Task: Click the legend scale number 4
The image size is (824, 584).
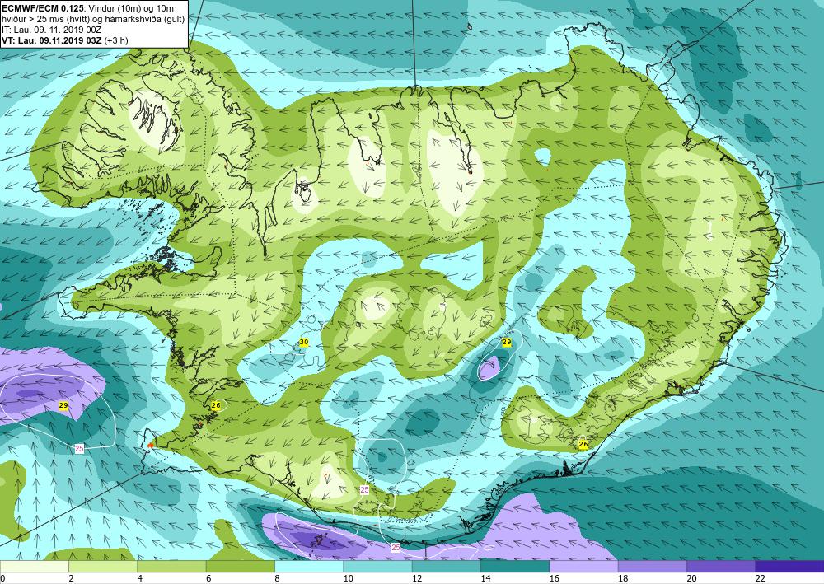Action: point(140,578)
